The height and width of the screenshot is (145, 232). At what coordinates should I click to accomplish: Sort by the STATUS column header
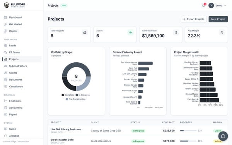click(135, 123)
